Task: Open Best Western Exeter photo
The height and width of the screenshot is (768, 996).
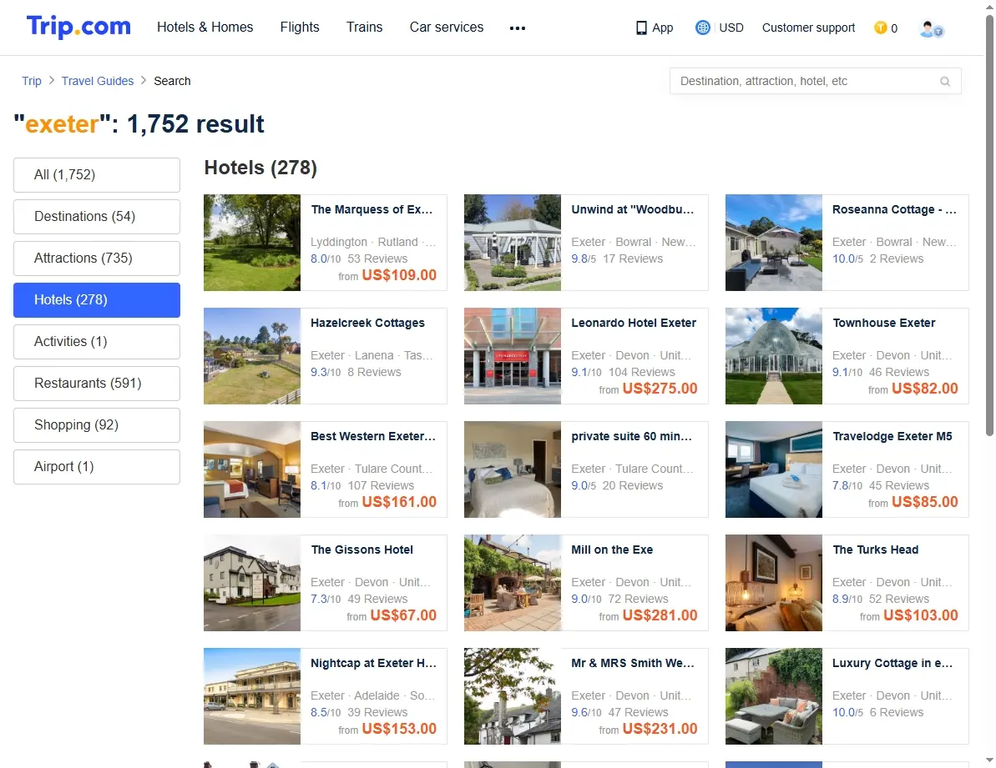Action: (251, 470)
